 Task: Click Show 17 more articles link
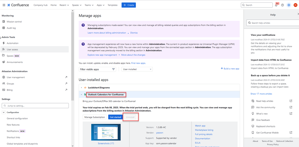point(261,94)
